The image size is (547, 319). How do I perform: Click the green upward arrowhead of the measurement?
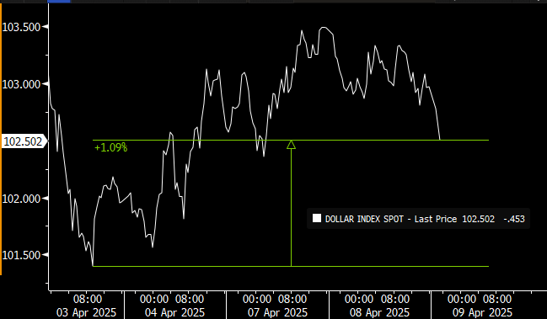291,145
